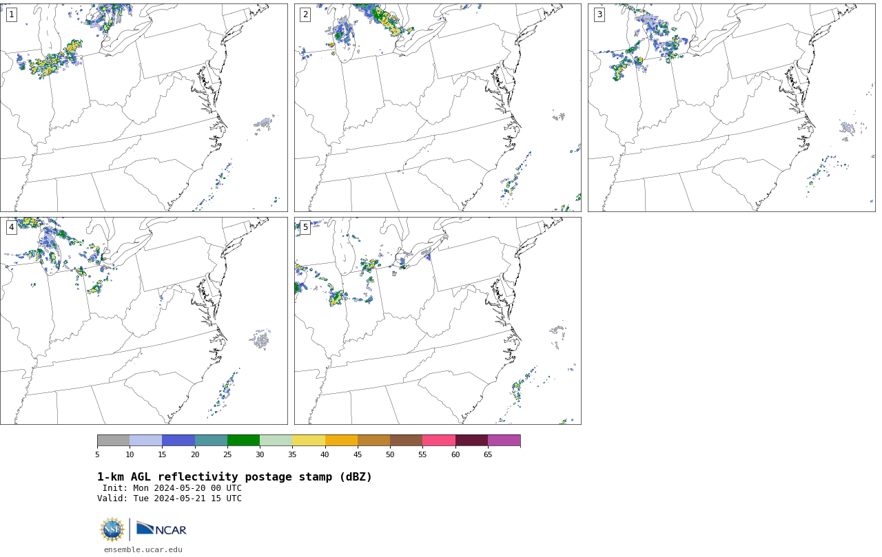Viewport: 882px width, 557px height.
Task: Open ensemble member 2 reflectivity map
Action: (x=438, y=107)
